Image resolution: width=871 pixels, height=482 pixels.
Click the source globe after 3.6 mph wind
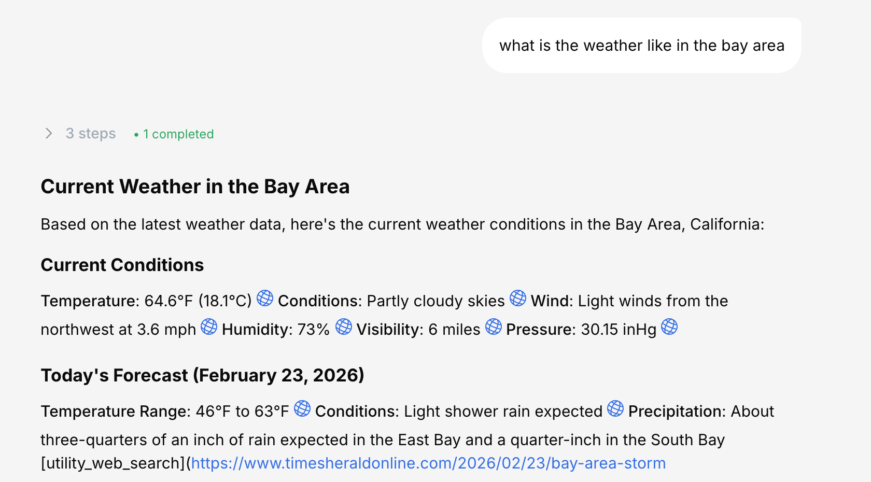209,327
